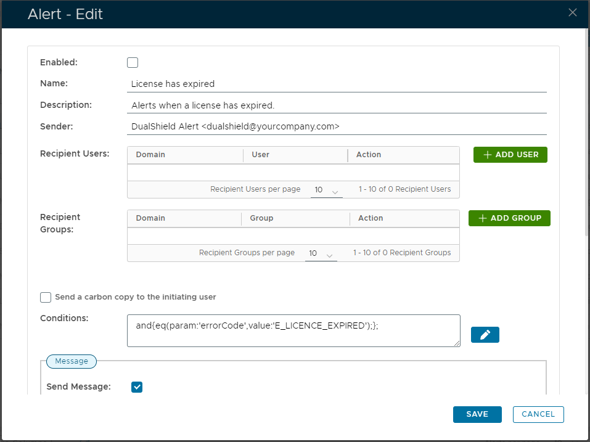The height and width of the screenshot is (442, 590).
Task: Click the pencil edit icon beside Conditions
Action: [485, 334]
